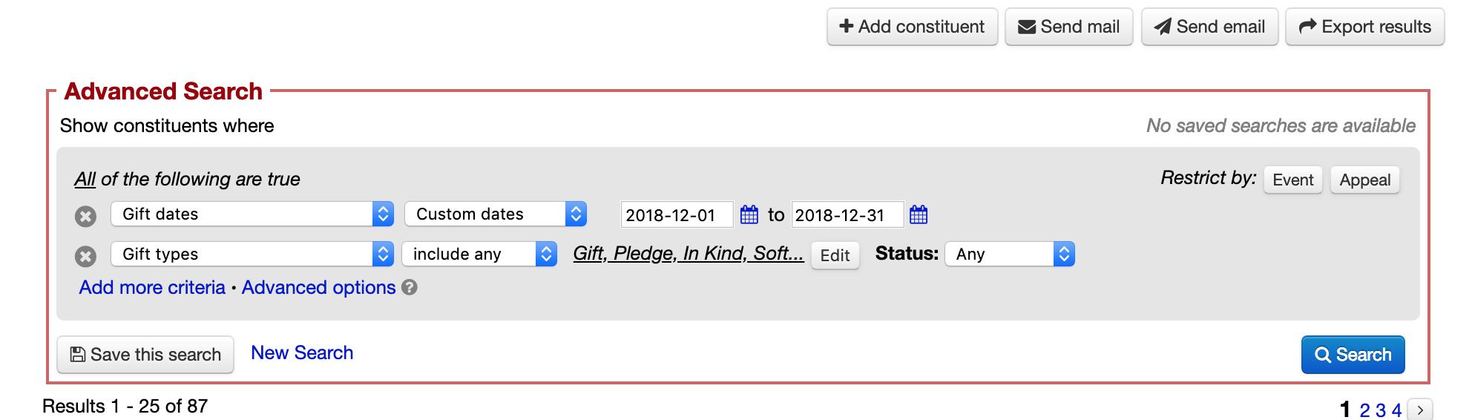1472x420 pixels.
Task: Open the end date calendar picker
Action: point(919,215)
